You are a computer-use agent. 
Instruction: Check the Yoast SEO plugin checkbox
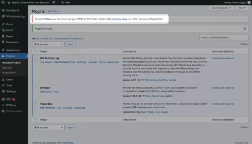click(x=36, y=104)
